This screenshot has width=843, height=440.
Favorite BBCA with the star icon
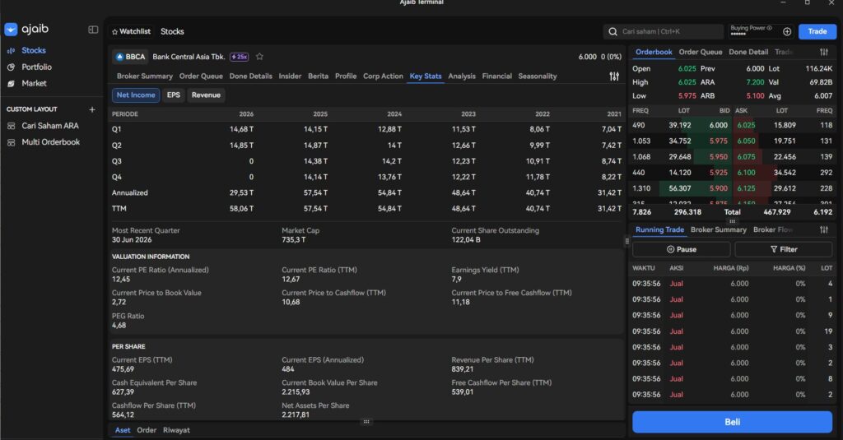(x=259, y=57)
